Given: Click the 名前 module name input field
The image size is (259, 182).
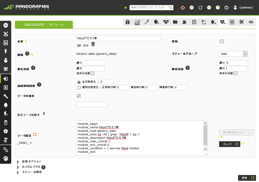Looking at the screenshot, I should (x=118, y=38).
